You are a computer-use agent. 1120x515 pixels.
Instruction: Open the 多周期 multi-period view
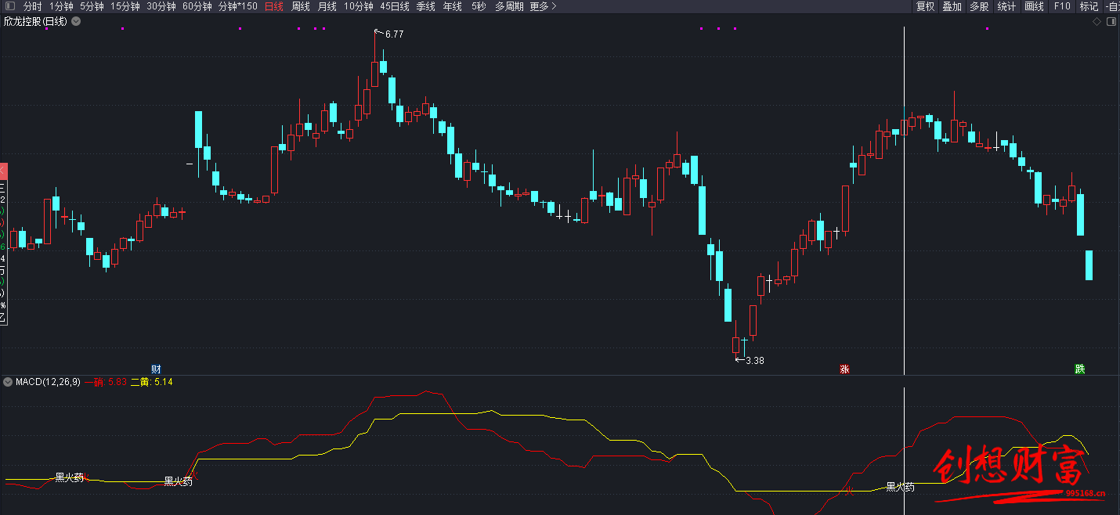click(509, 6)
